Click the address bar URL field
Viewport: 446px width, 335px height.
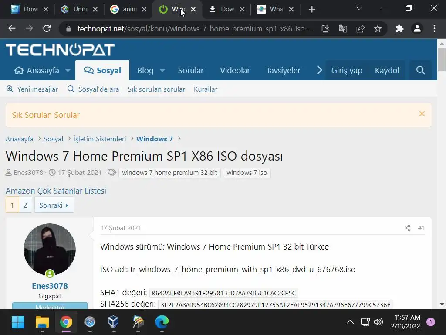195,29
